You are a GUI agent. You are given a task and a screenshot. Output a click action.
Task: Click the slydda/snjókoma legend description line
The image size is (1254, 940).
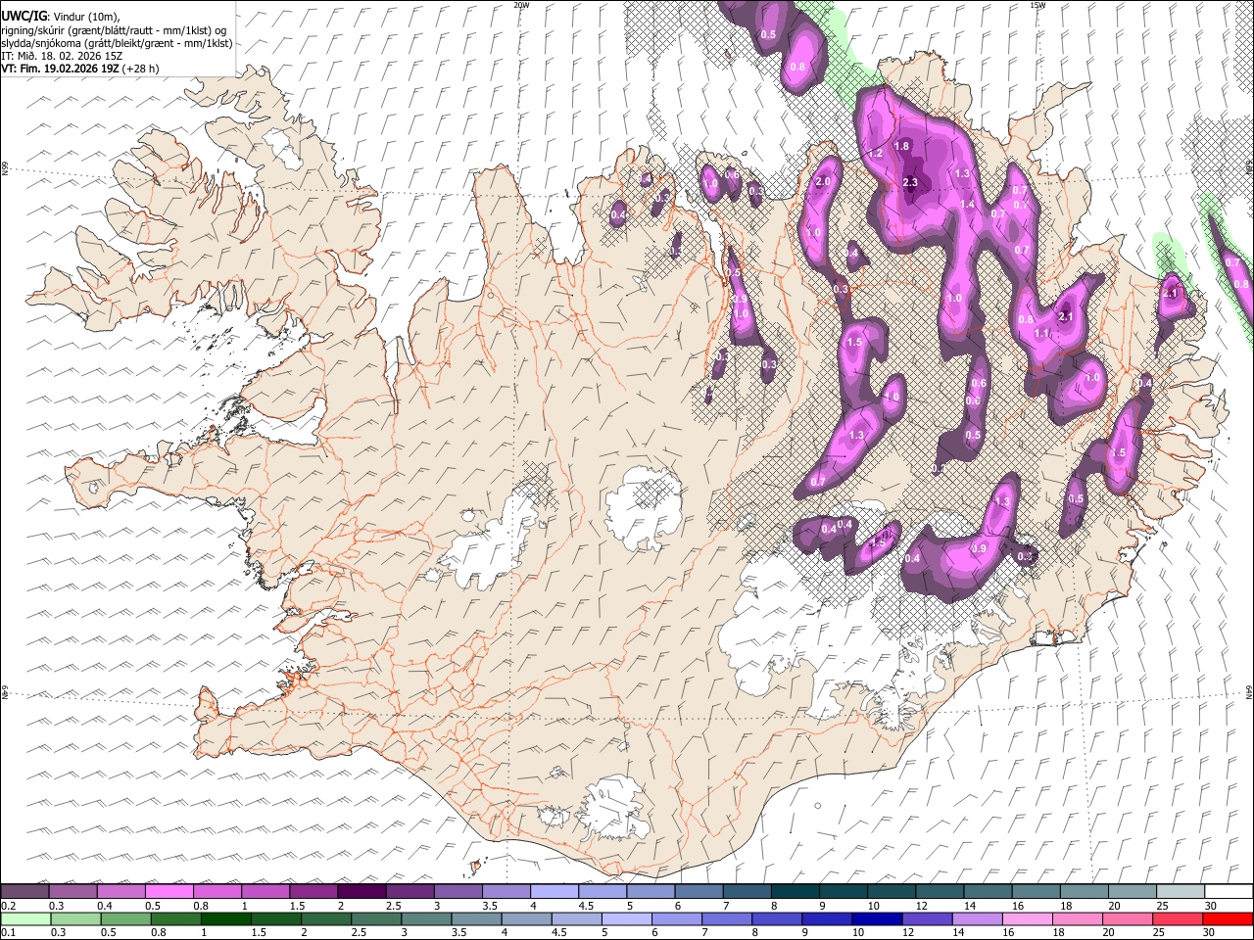(x=117, y=43)
